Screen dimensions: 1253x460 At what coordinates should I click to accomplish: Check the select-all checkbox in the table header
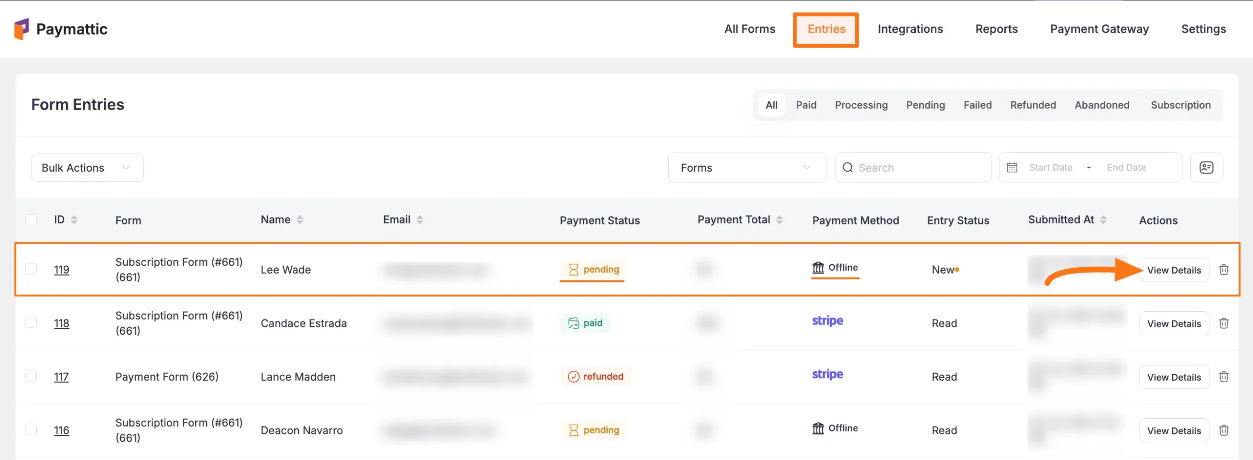coord(31,220)
